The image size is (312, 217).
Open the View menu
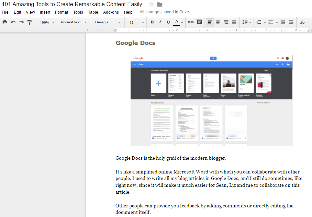coord(30,12)
